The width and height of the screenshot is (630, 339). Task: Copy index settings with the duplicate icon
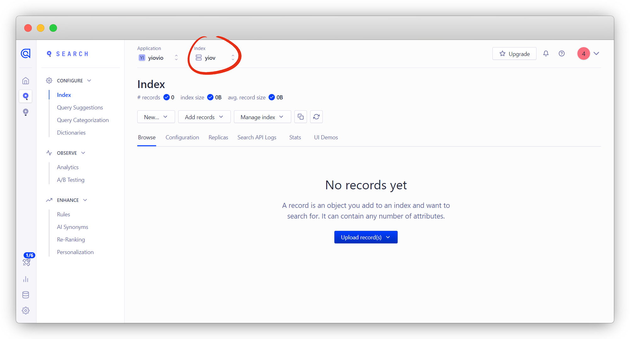point(301,117)
